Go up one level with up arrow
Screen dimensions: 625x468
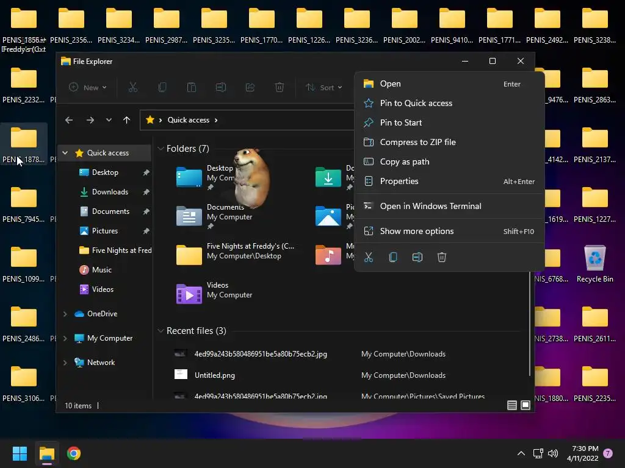(x=126, y=120)
